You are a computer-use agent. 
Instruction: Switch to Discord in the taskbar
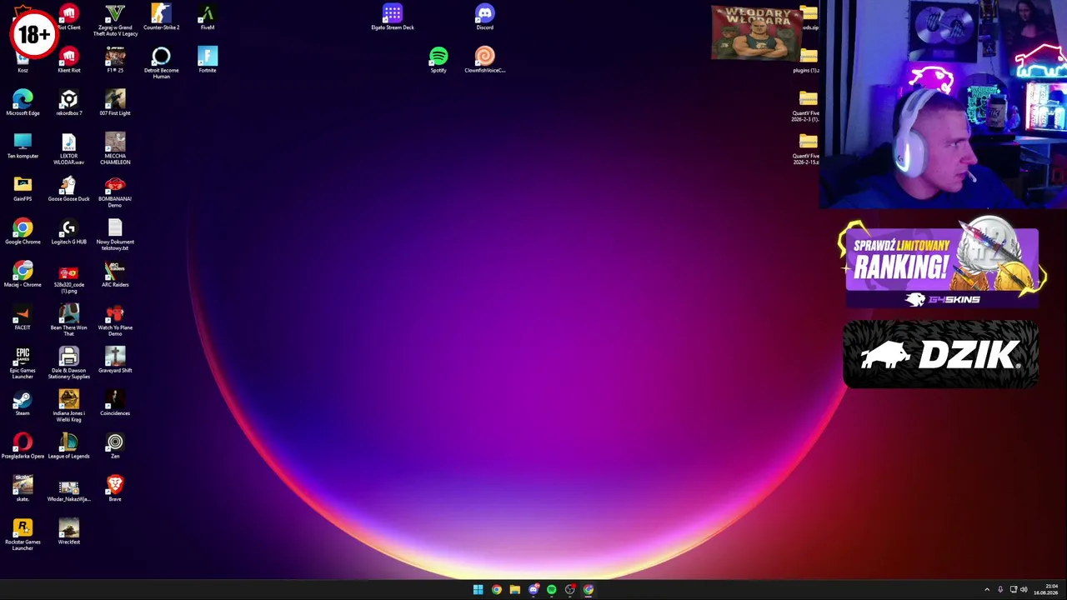[x=533, y=590]
